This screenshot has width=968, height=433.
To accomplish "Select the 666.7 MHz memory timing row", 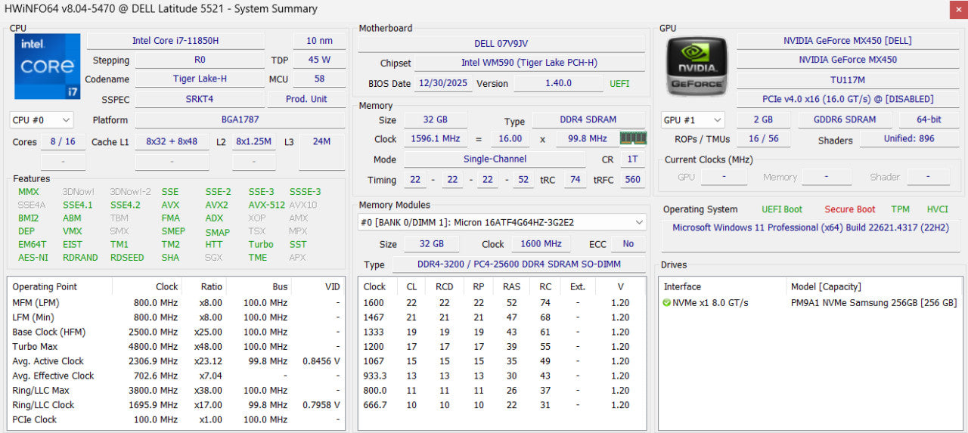I will [502, 406].
